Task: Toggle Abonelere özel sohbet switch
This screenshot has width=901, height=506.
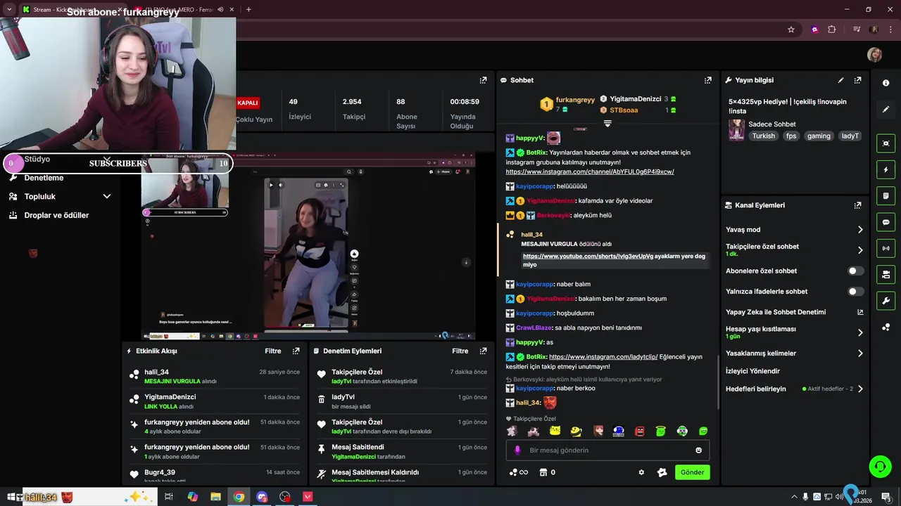Action: (855, 271)
